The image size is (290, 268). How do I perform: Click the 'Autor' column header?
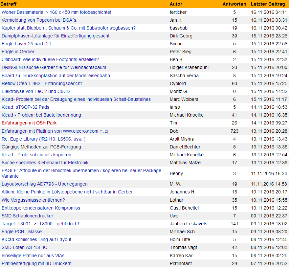coord(176,4)
